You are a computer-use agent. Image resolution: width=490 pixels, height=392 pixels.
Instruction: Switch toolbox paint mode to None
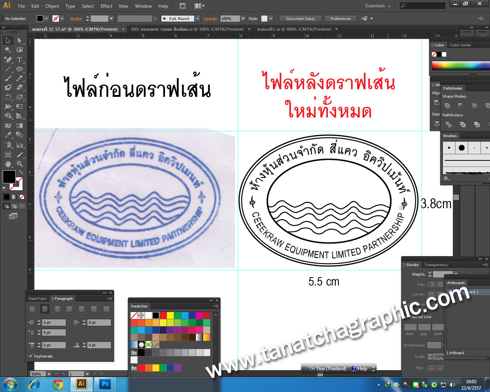point(22,197)
